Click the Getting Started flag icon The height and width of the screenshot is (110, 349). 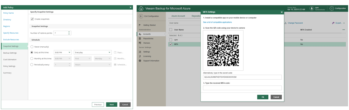point(140,25)
